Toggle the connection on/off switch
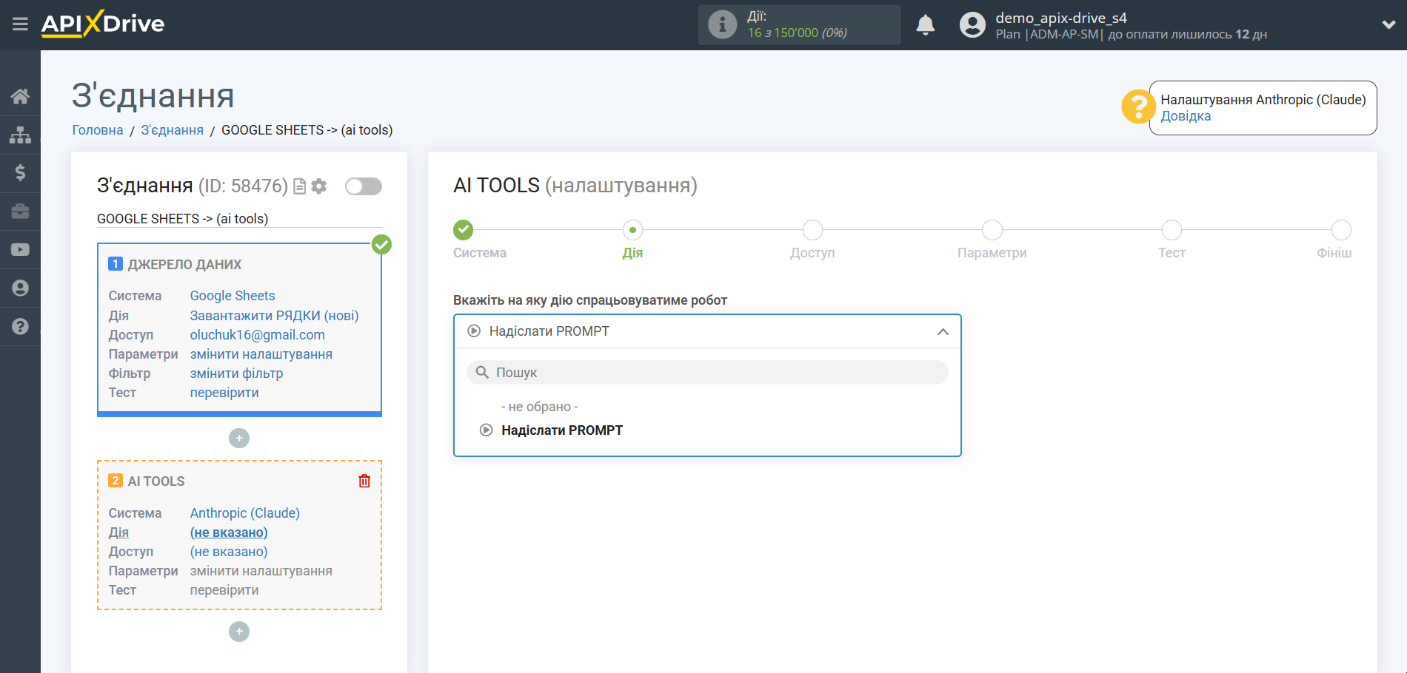 pos(363,186)
